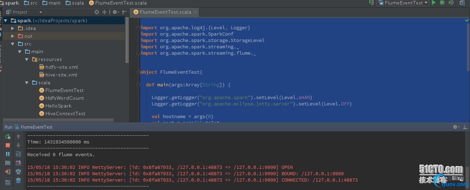Open Run panel settings gear
This screenshot has width=470, height=190.
[456, 127]
